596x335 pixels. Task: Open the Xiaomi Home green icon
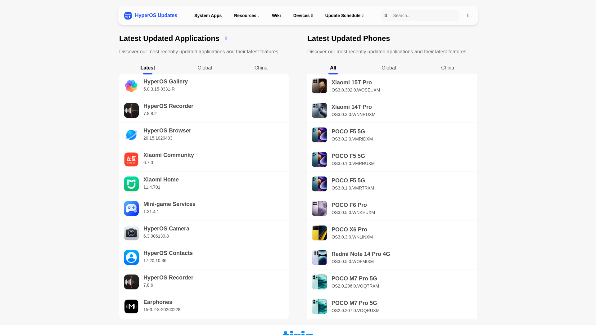coord(131,184)
